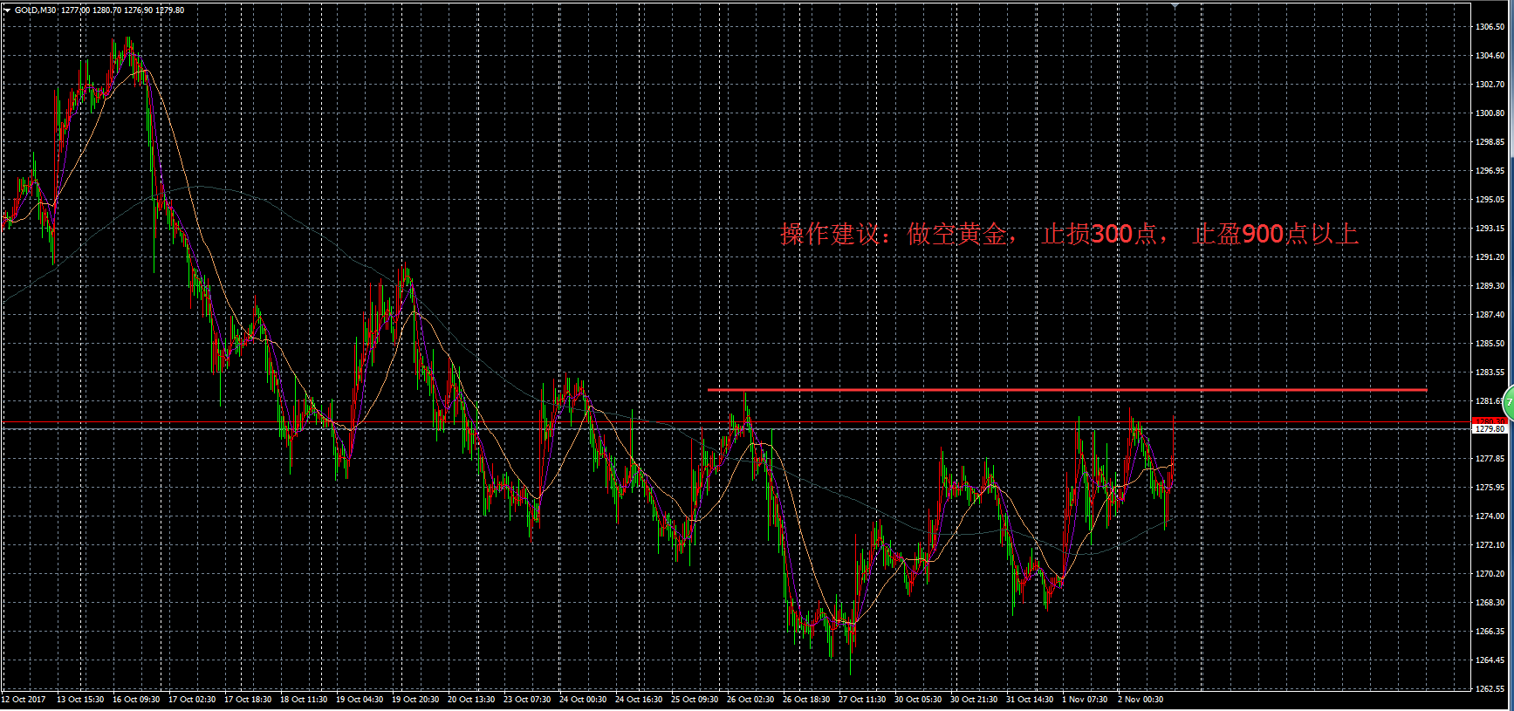Click the 1300.80 price scale label

click(1490, 113)
